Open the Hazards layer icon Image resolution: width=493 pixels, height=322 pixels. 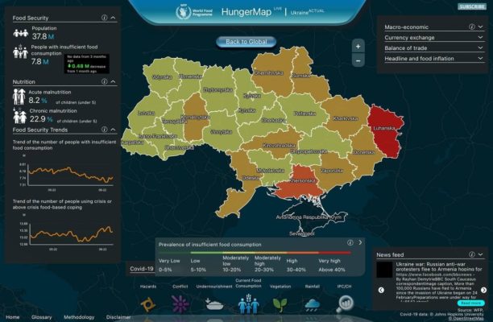point(147,304)
